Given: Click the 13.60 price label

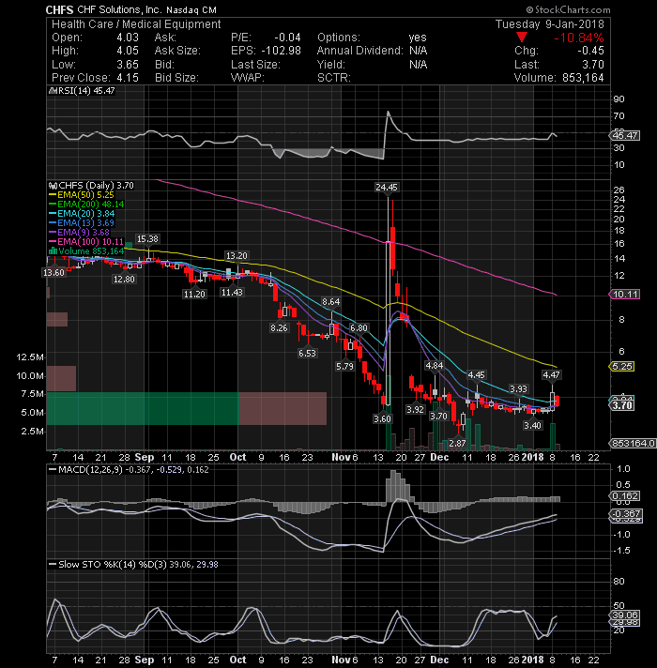Looking at the screenshot, I should click(x=53, y=273).
